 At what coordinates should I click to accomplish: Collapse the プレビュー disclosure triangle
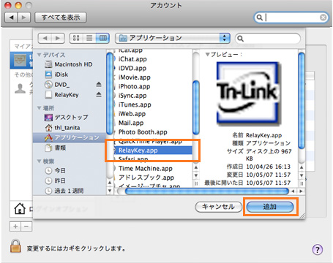[x=207, y=55]
